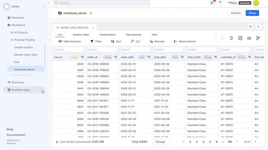Open the branch version icon
Screen dimensions: 268x150
[258, 38]
